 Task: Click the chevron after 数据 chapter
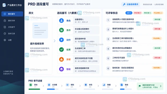(x=116, y=86)
